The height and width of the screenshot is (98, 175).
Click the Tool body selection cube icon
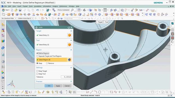point(69,45)
